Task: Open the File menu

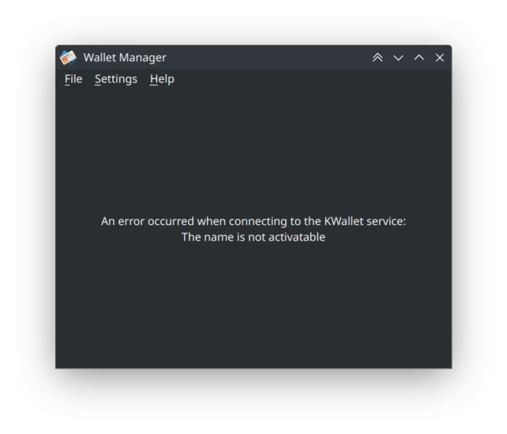Action: 74,79
